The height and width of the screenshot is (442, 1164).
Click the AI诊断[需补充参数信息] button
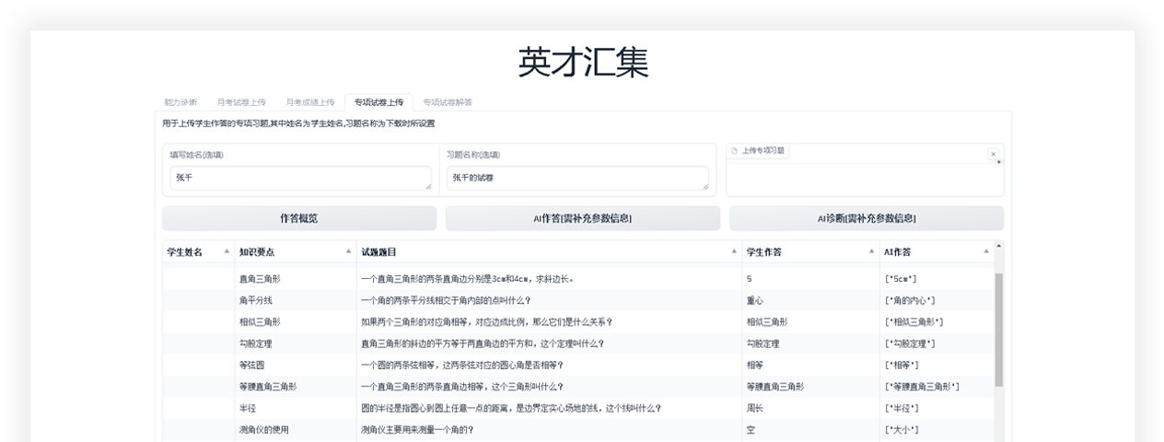click(x=866, y=218)
